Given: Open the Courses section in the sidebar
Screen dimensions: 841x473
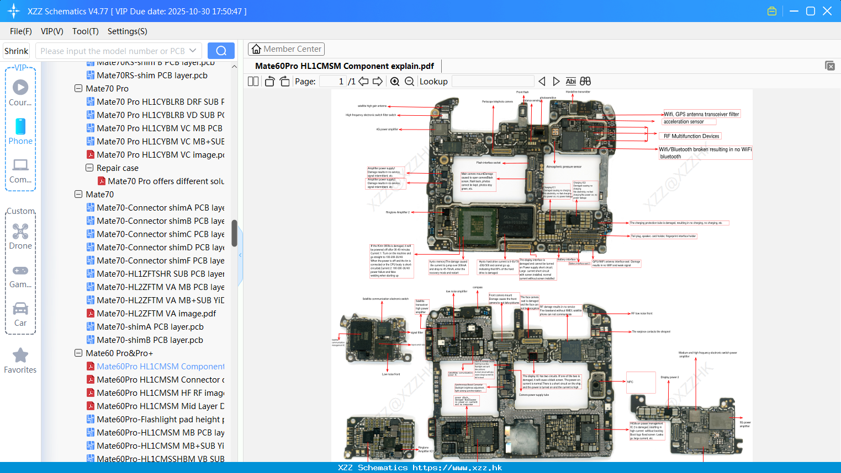Looking at the screenshot, I should coord(20,93).
